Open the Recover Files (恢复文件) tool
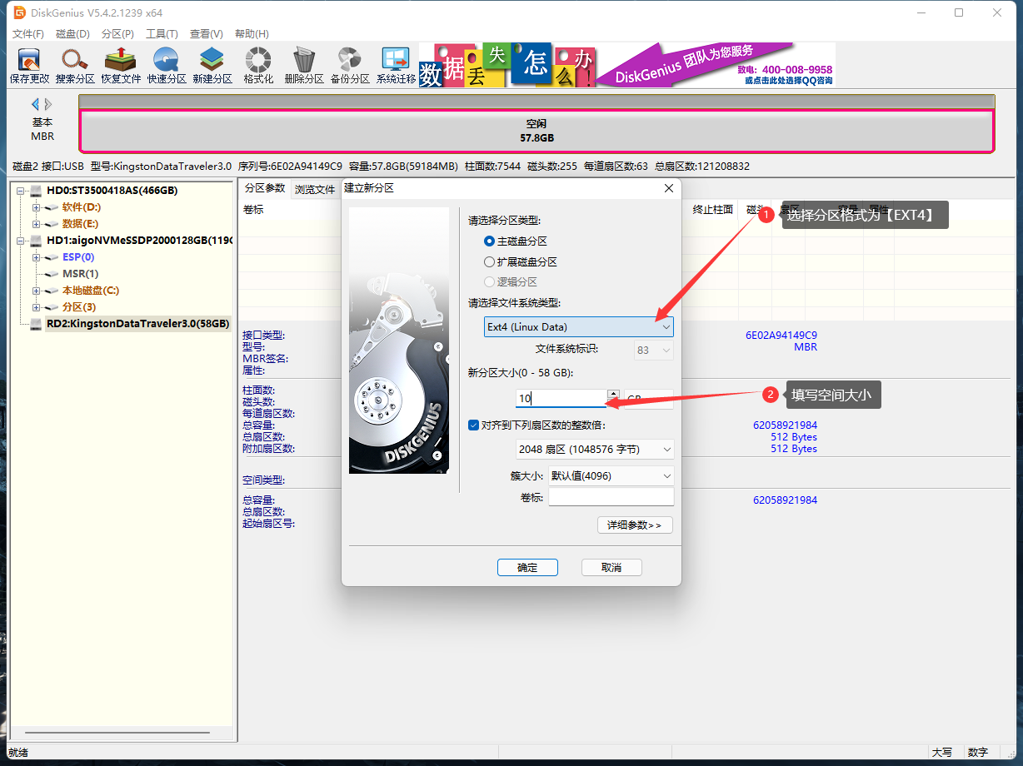 (x=121, y=65)
